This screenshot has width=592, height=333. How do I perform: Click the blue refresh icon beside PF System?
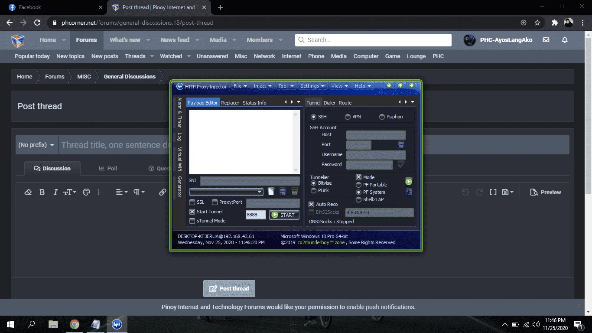pos(409,192)
